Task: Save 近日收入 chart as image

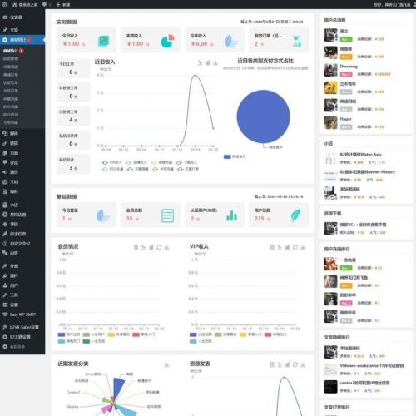Action: (x=215, y=63)
